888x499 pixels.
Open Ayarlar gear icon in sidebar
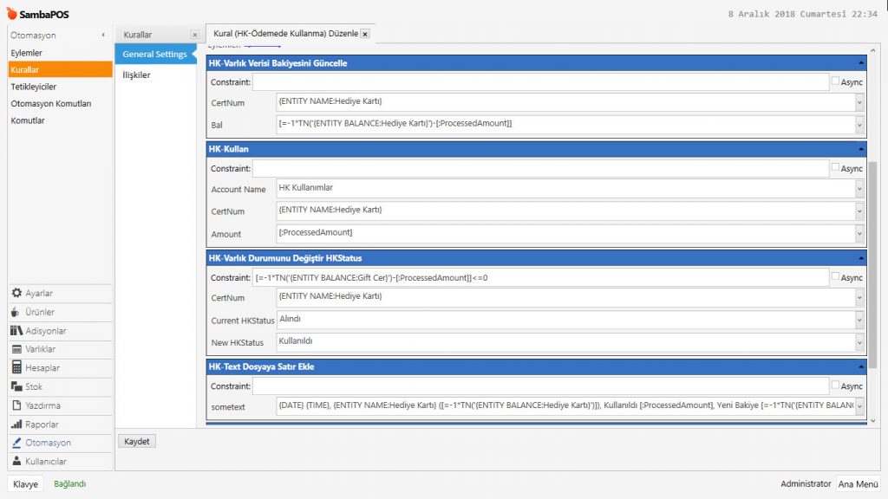[x=16, y=294]
